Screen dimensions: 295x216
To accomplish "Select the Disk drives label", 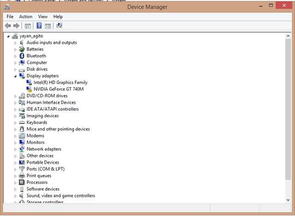I will coord(37,69).
